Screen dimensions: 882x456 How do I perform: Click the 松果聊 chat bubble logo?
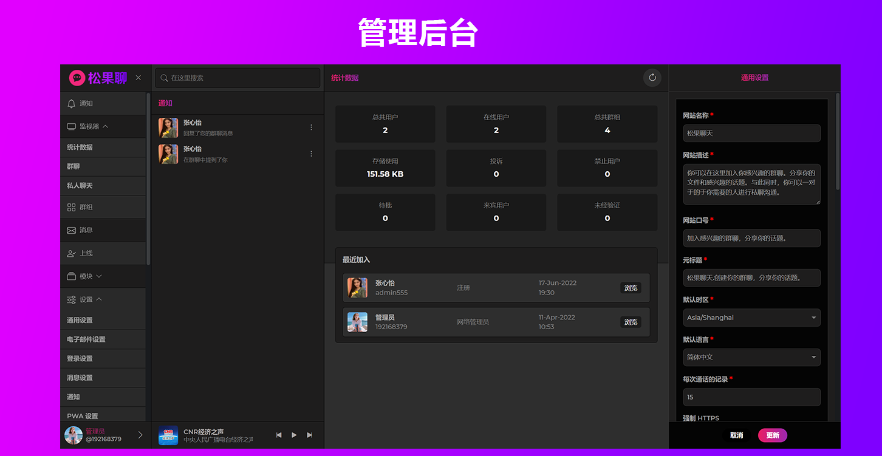77,78
